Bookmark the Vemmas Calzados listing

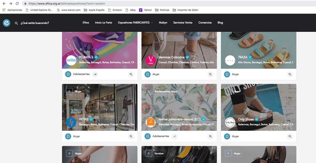[x=147, y=74]
